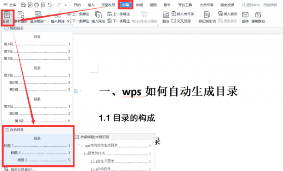
Task: Click the Save icon in quick access toolbar
Action: (x=23, y=5)
